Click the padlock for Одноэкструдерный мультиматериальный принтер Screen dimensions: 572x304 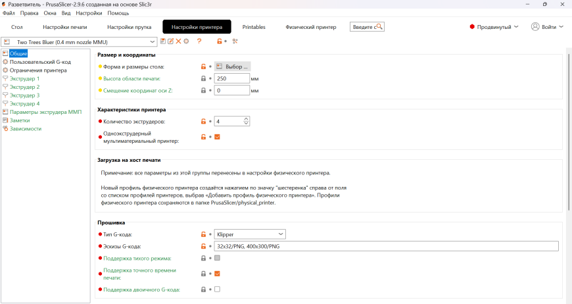pos(204,137)
